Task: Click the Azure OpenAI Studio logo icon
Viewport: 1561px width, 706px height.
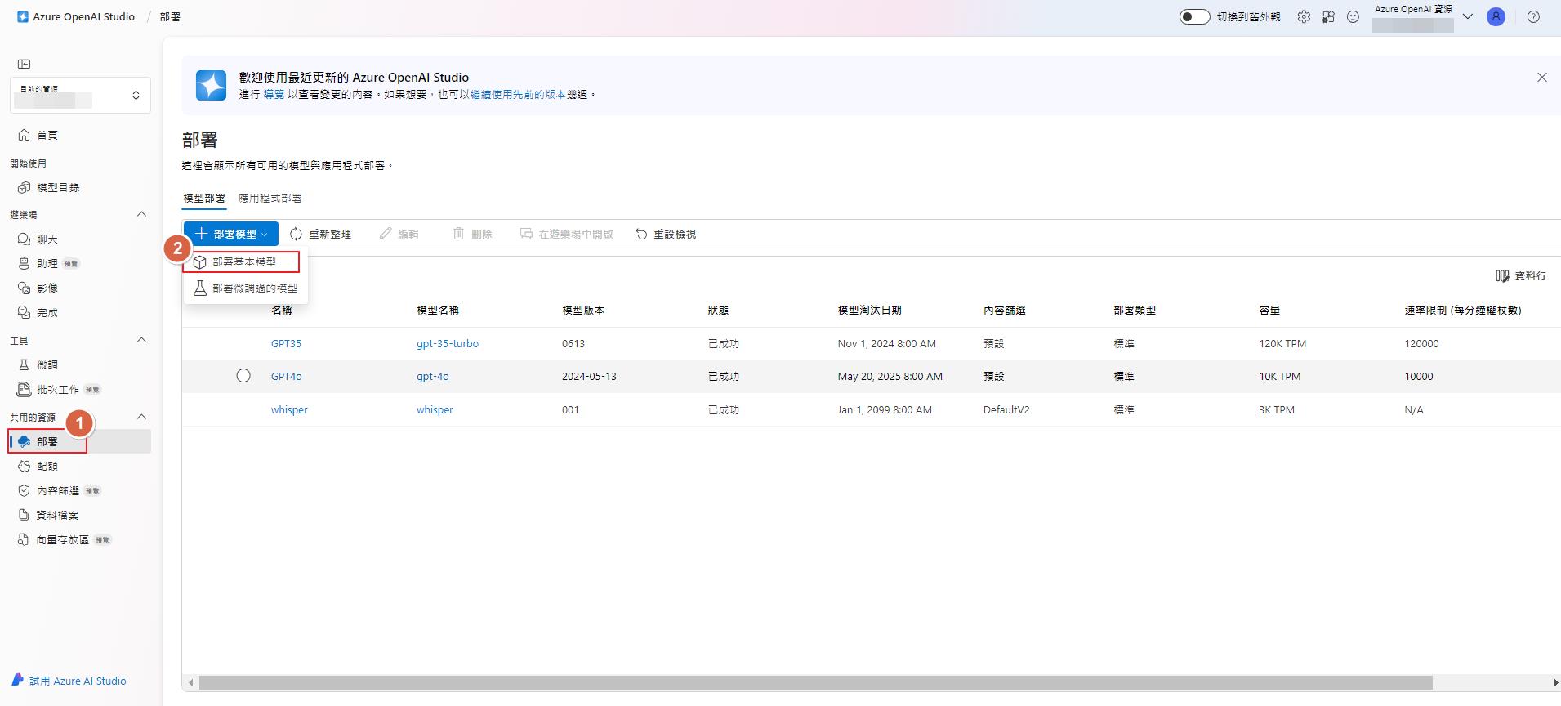Action: [23, 16]
